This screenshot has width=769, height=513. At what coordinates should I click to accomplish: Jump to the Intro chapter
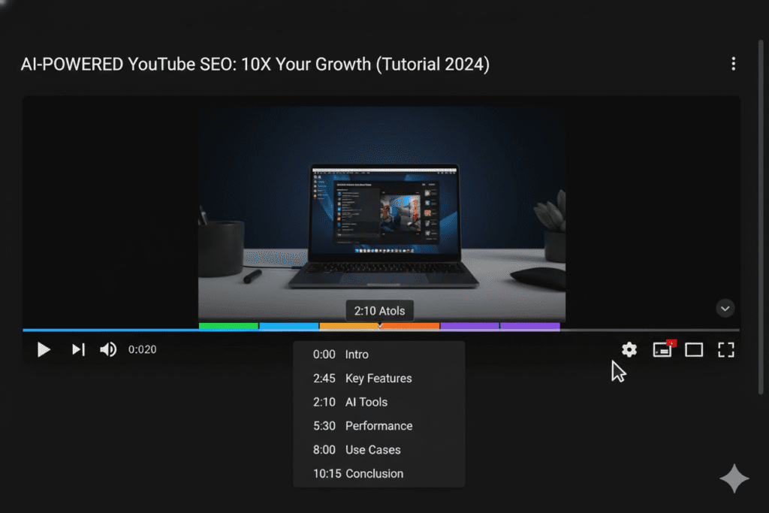357,354
